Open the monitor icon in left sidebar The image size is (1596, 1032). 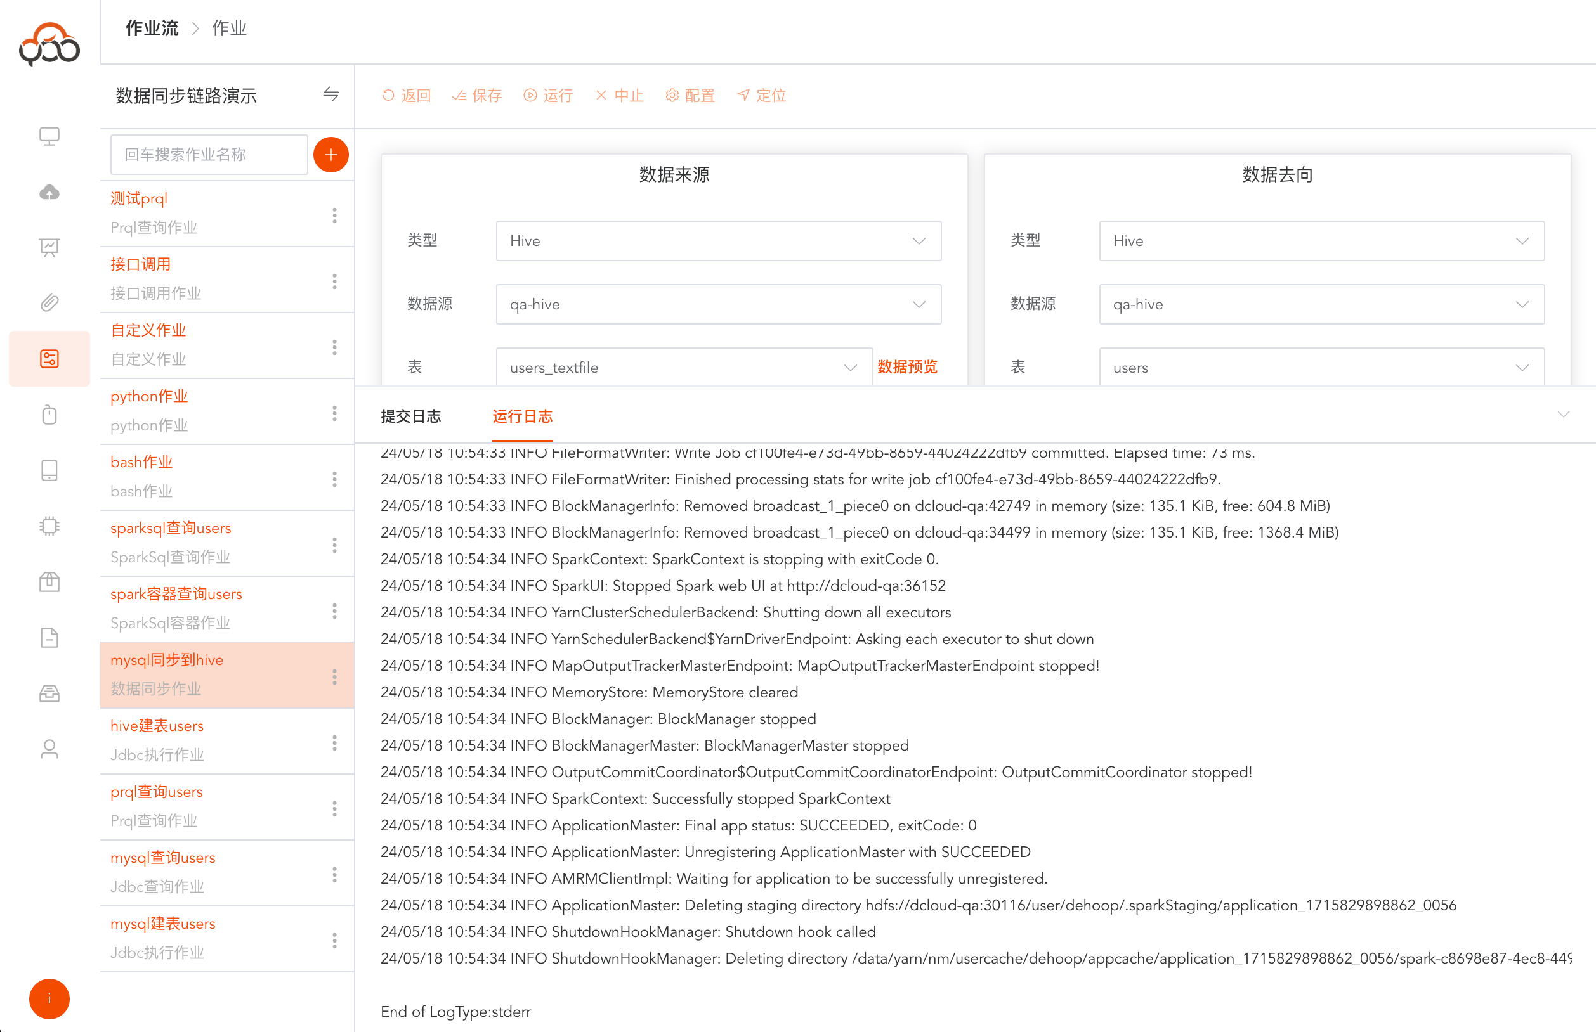coord(49,136)
